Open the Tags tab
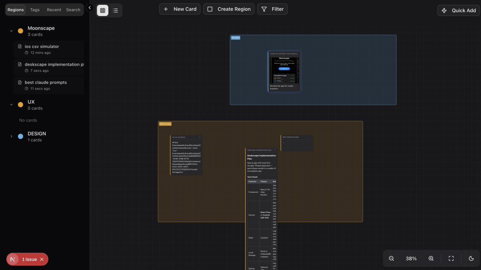 pos(35,10)
